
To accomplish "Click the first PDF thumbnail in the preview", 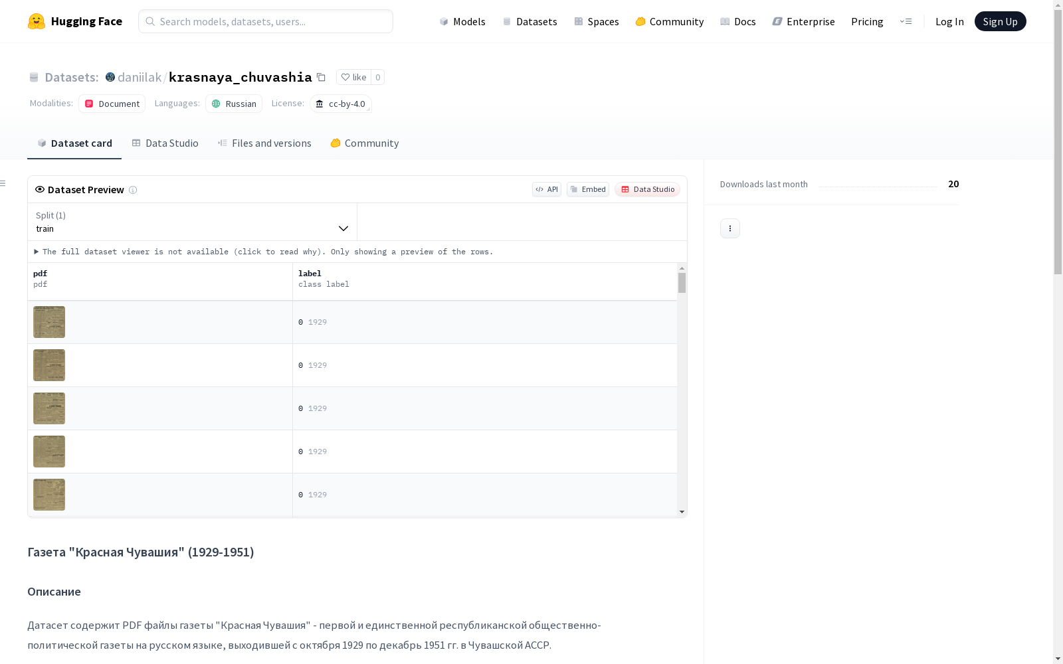I will click(x=49, y=322).
